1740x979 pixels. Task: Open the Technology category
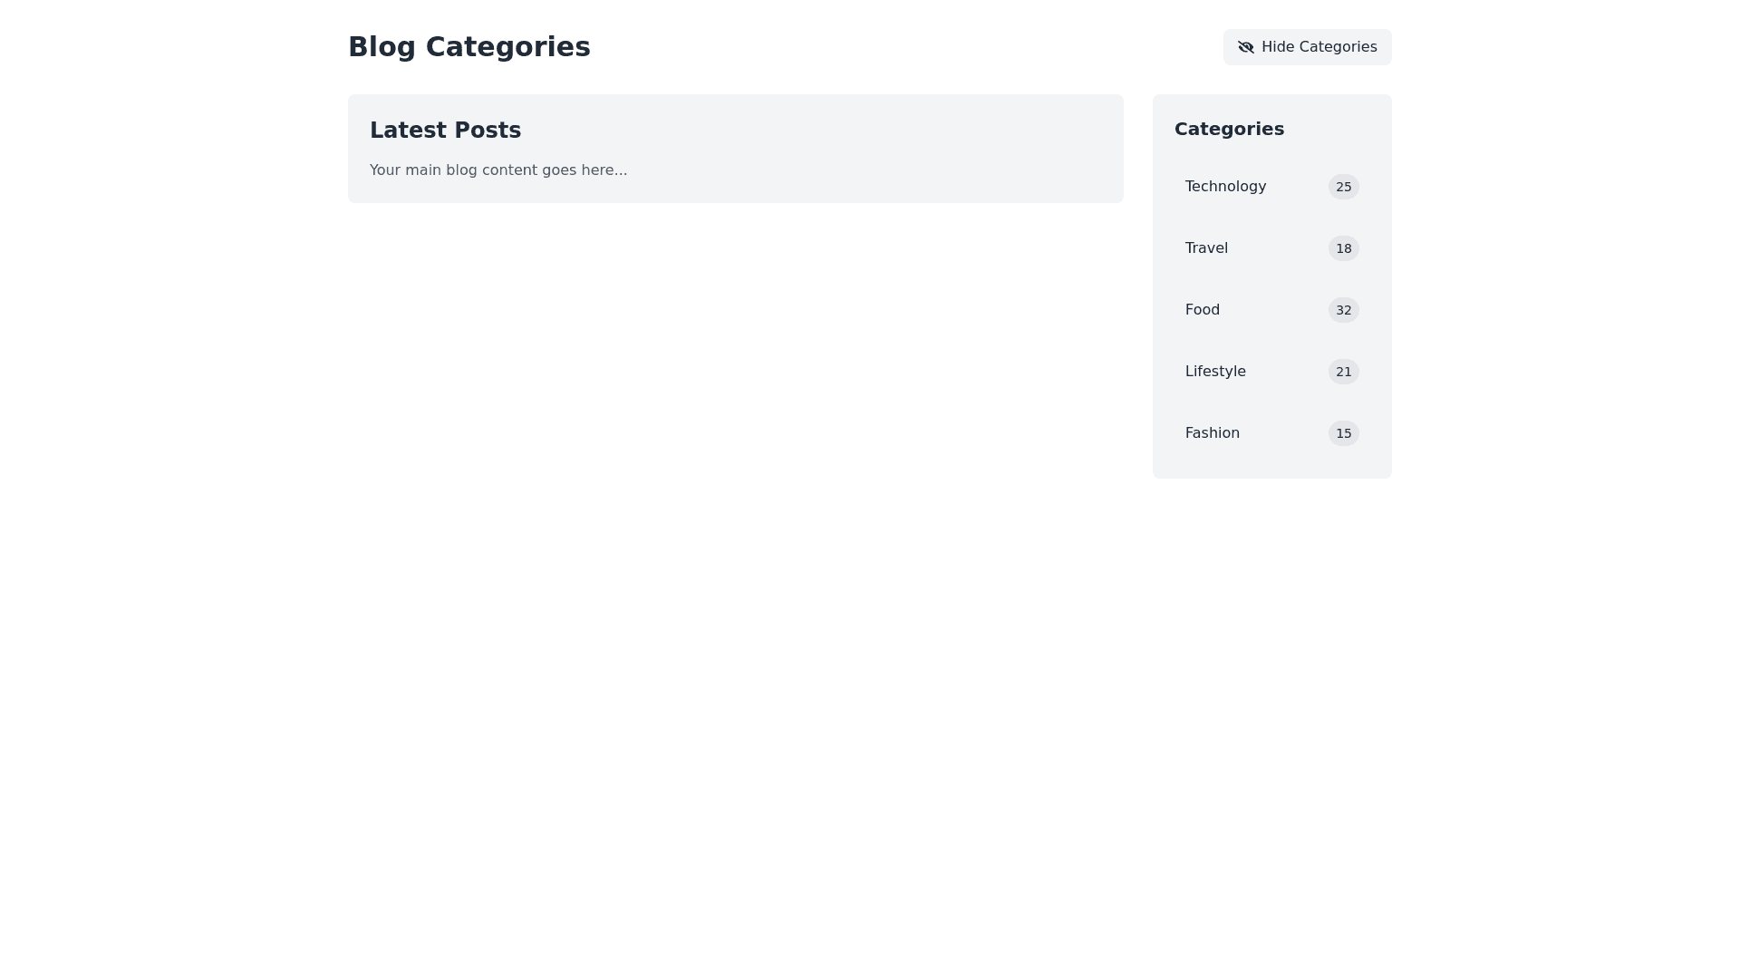coord(1225,187)
